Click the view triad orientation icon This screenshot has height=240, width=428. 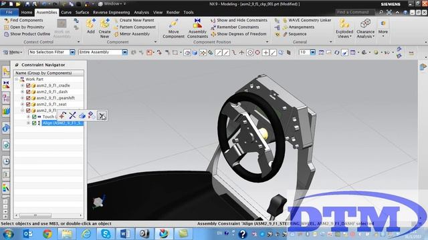pos(98,201)
